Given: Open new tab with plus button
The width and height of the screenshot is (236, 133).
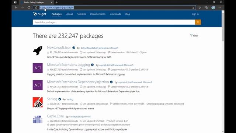Looking at the screenshot, I should point(56,2).
